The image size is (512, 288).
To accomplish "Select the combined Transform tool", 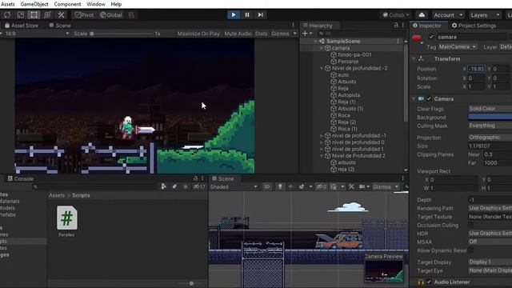I will tap(47, 15).
